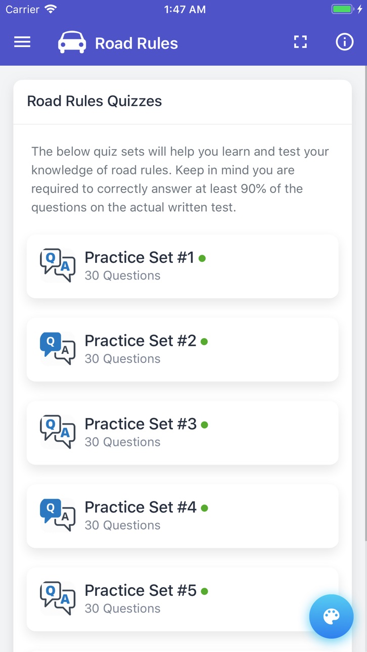Start Practice Set #3 quiz
This screenshot has width=367, height=652.
coord(182,433)
